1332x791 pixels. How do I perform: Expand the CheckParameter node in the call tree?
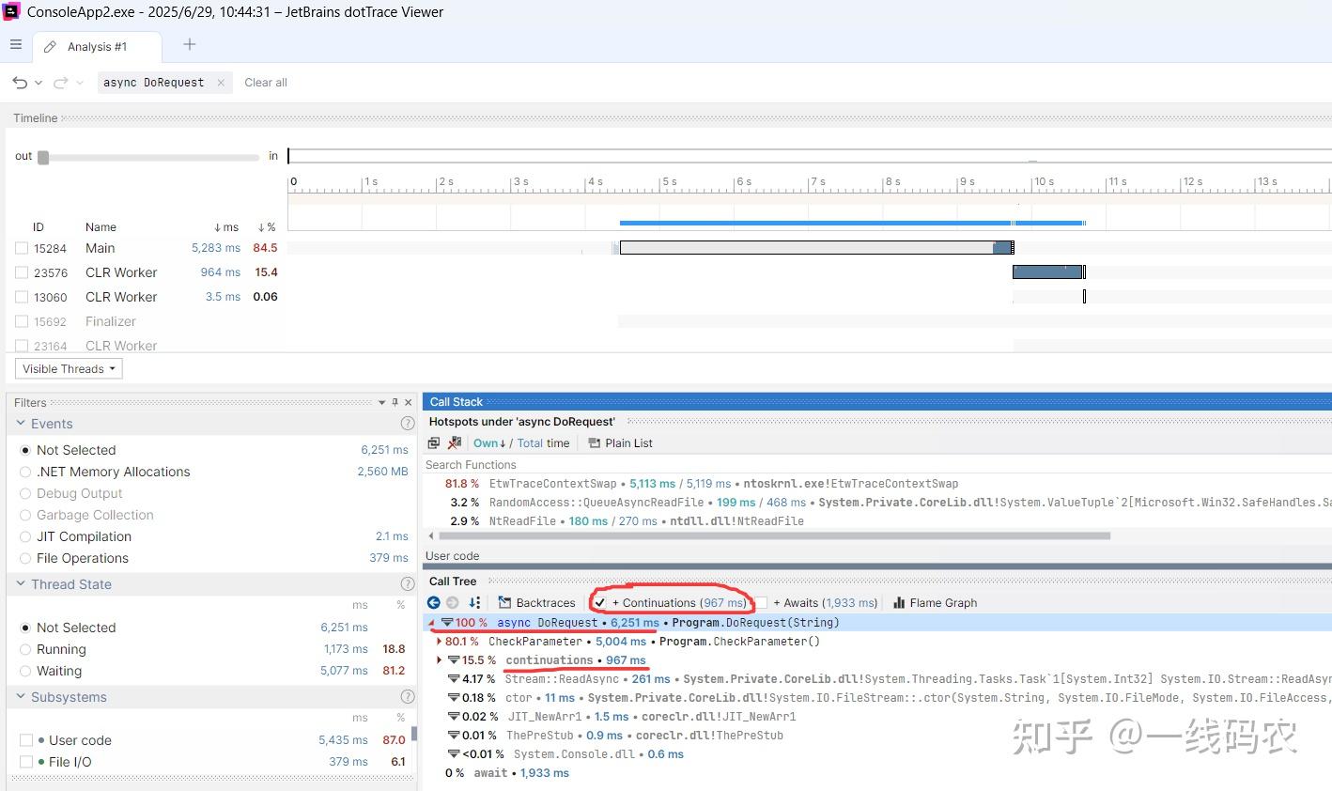click(x=439, y=642)
